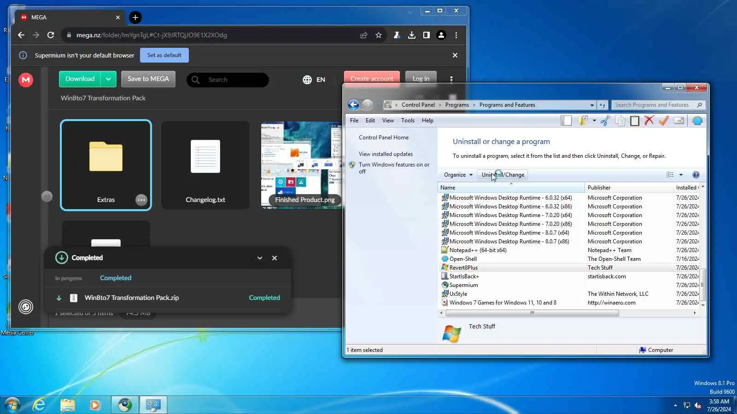Click the Log in button on MEGA
Viewport: 737px width, 414px height.
pos(421,79)
